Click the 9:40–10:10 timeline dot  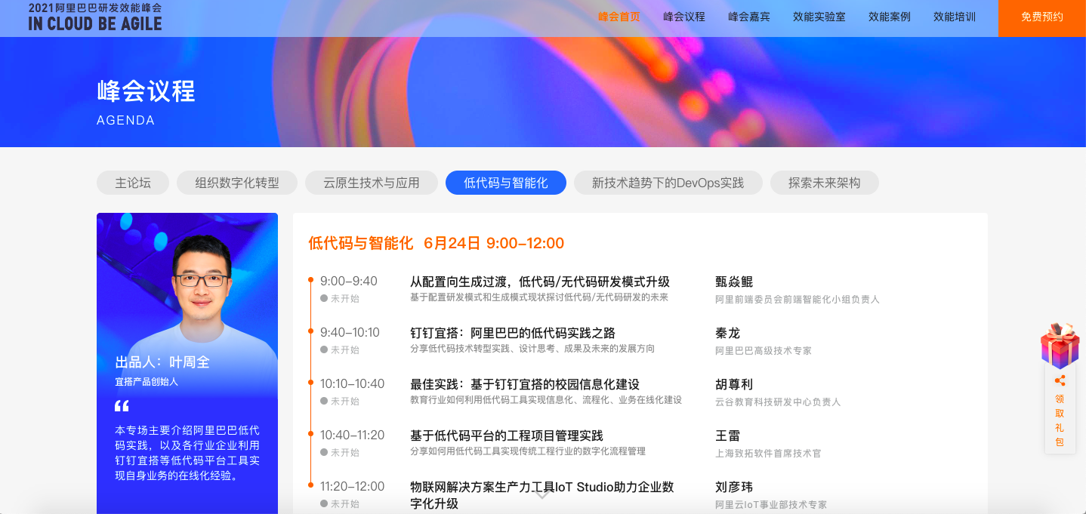point(310,332)
